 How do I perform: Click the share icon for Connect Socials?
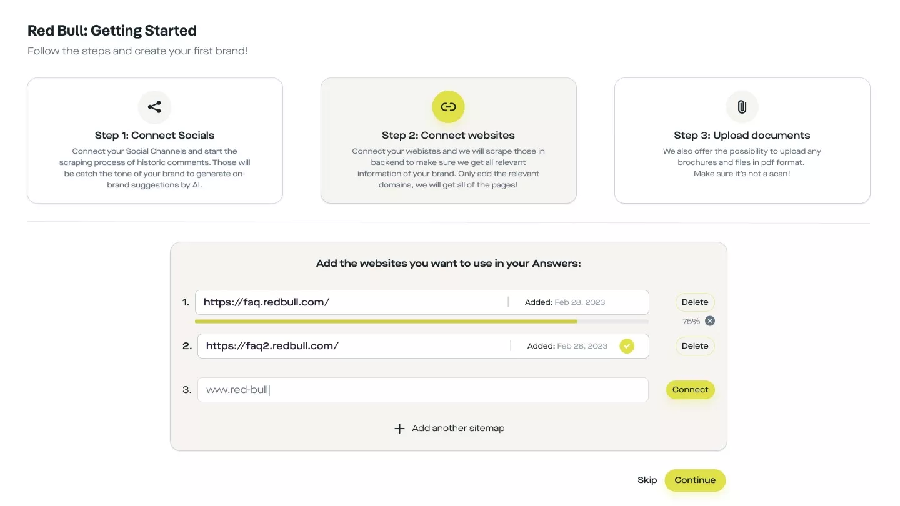tap(154, 107)
